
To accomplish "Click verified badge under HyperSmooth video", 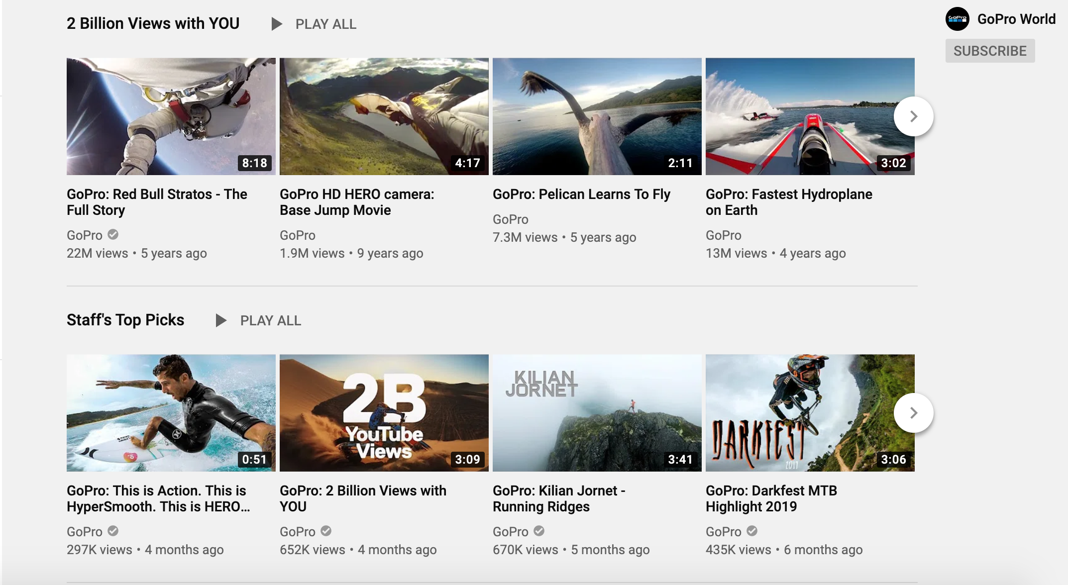I will [x=113, y=531].
